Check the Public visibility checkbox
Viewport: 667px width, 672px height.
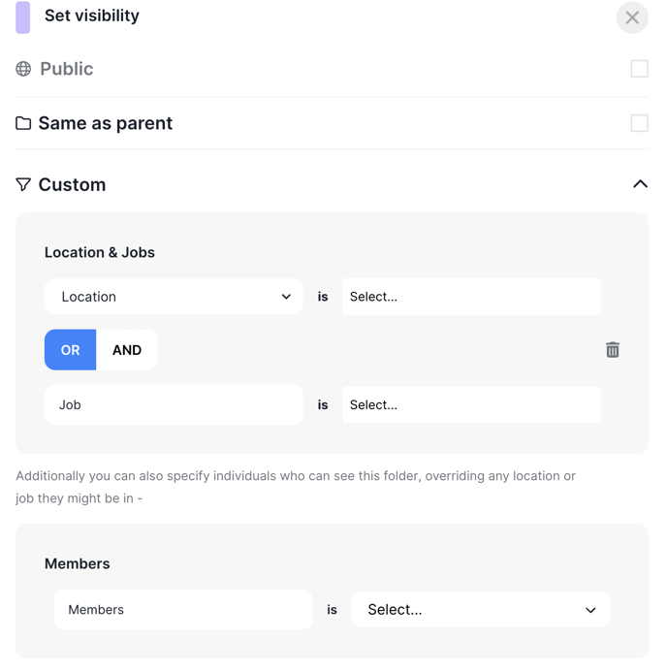(x=639, y=69)
